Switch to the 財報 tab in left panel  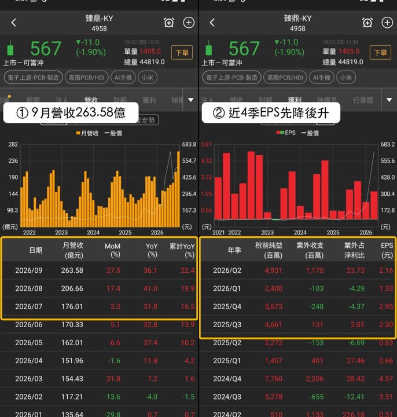click(120, 100)
